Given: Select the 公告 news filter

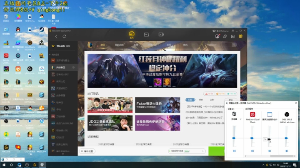Looking at the screenshot, I should click(x=212, y=100).
